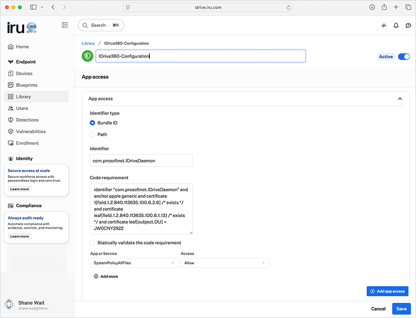The height and width of the screenshot is (318, 416).
Task: Open Detections in sidebar
Action: [37, 120]
